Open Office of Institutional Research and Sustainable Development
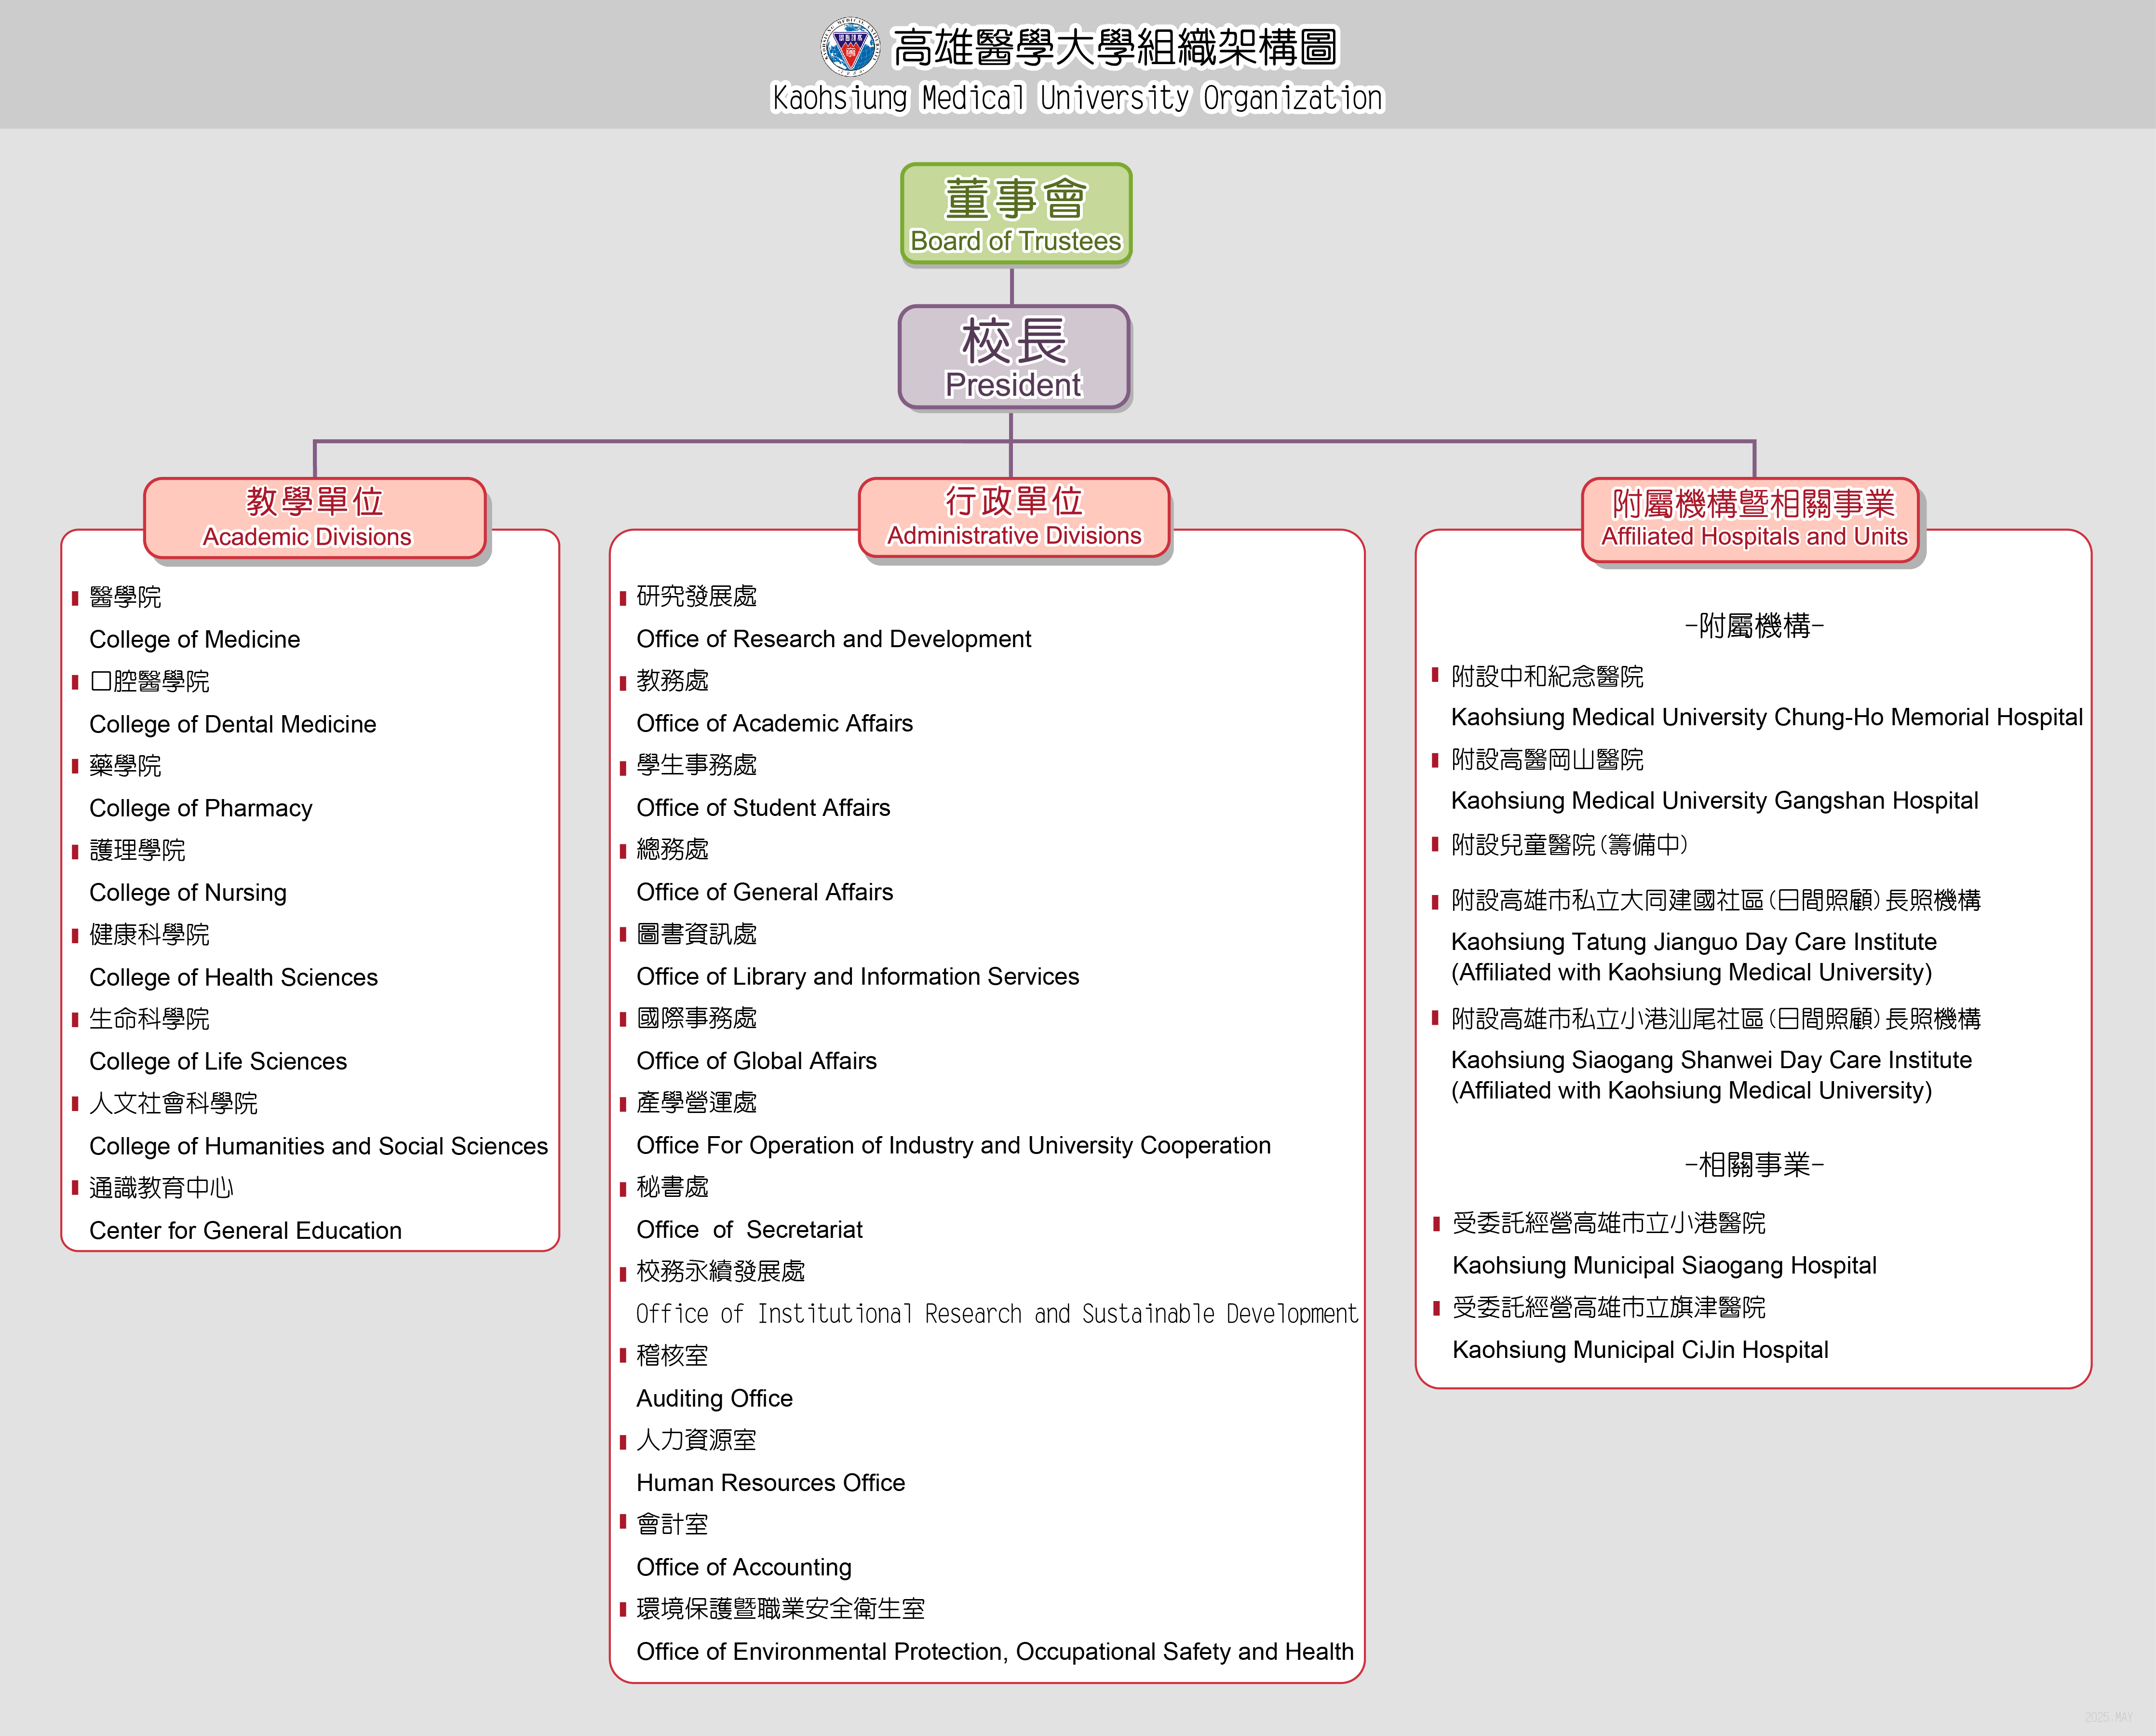This screenshot has width=2156, height=1736. click(997, 1314)
